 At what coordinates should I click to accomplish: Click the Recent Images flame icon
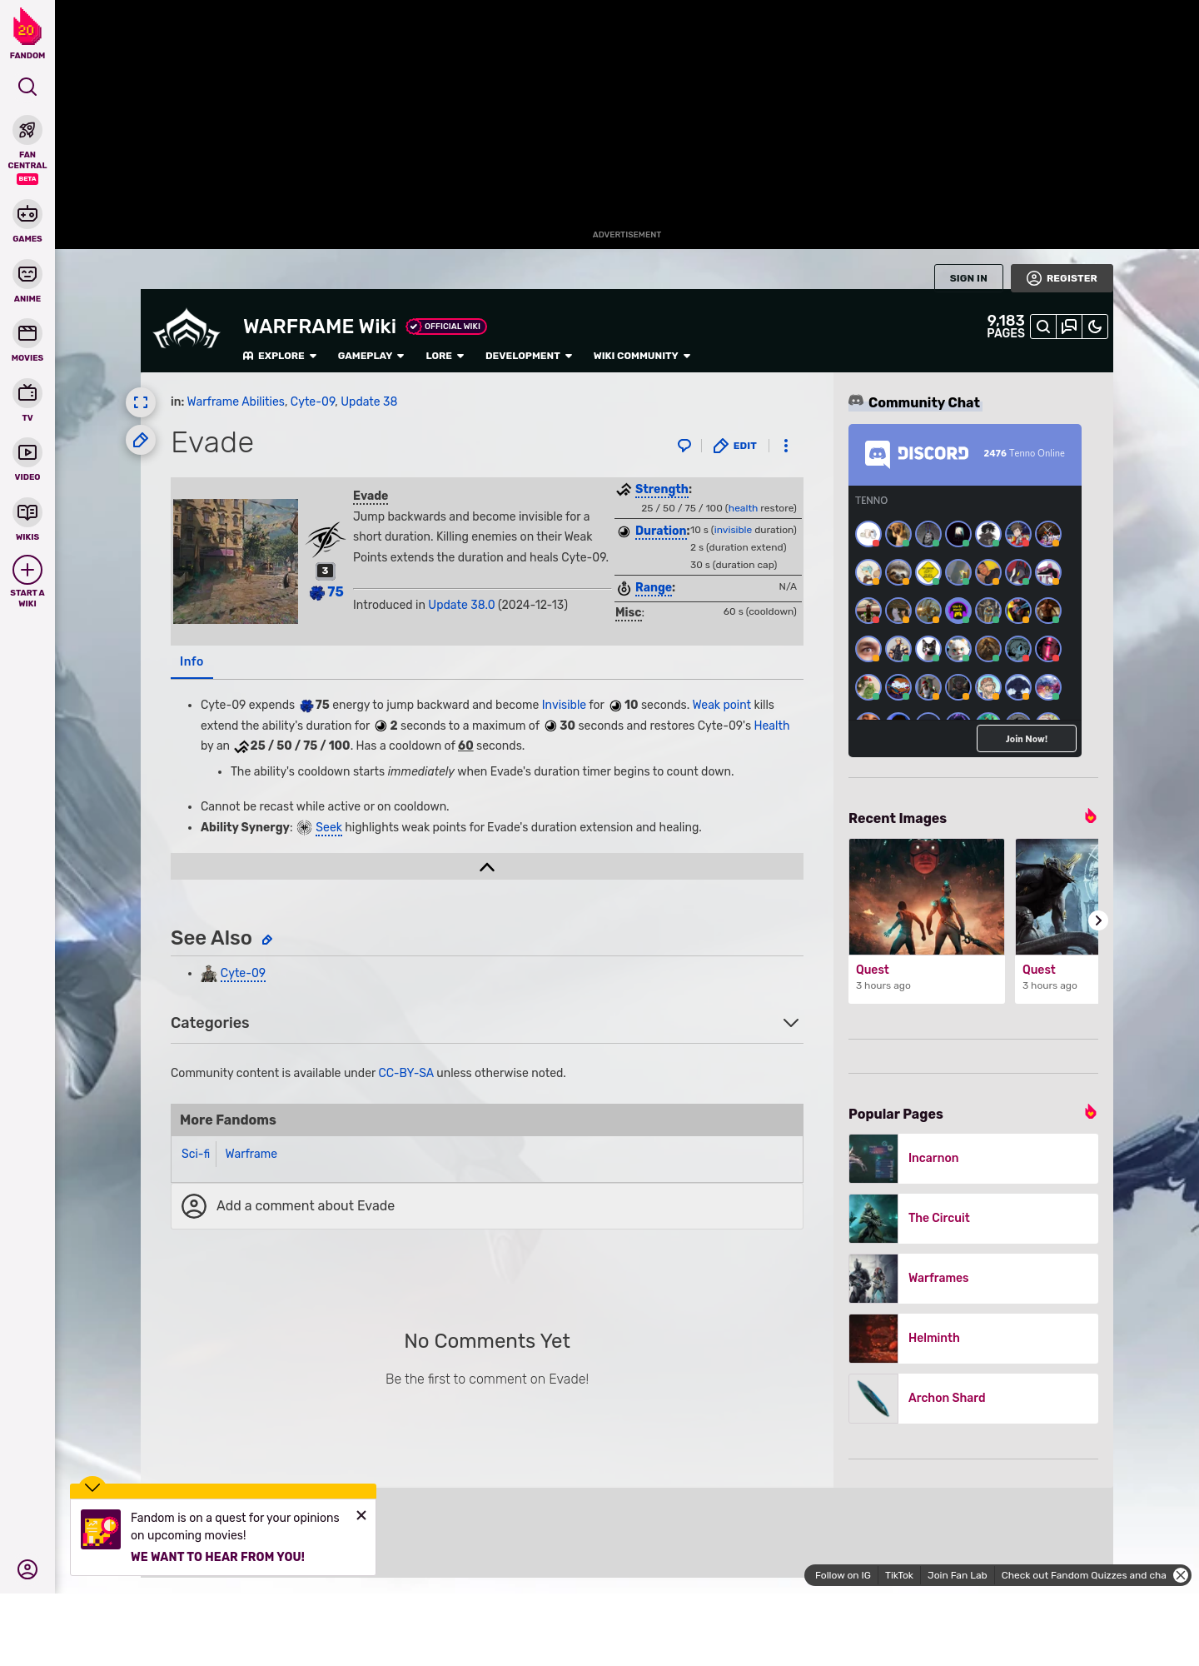coord(1090,816)
